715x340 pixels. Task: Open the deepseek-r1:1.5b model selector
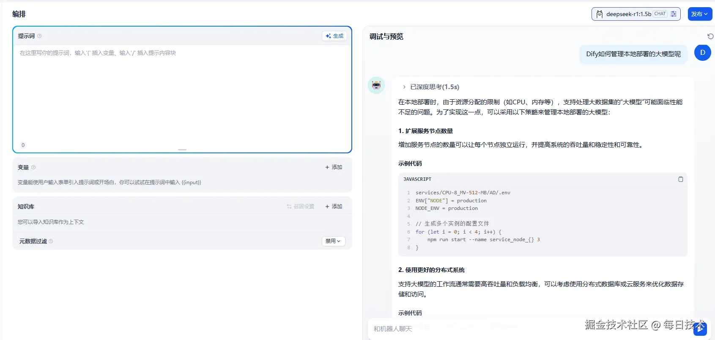(636, 14)
